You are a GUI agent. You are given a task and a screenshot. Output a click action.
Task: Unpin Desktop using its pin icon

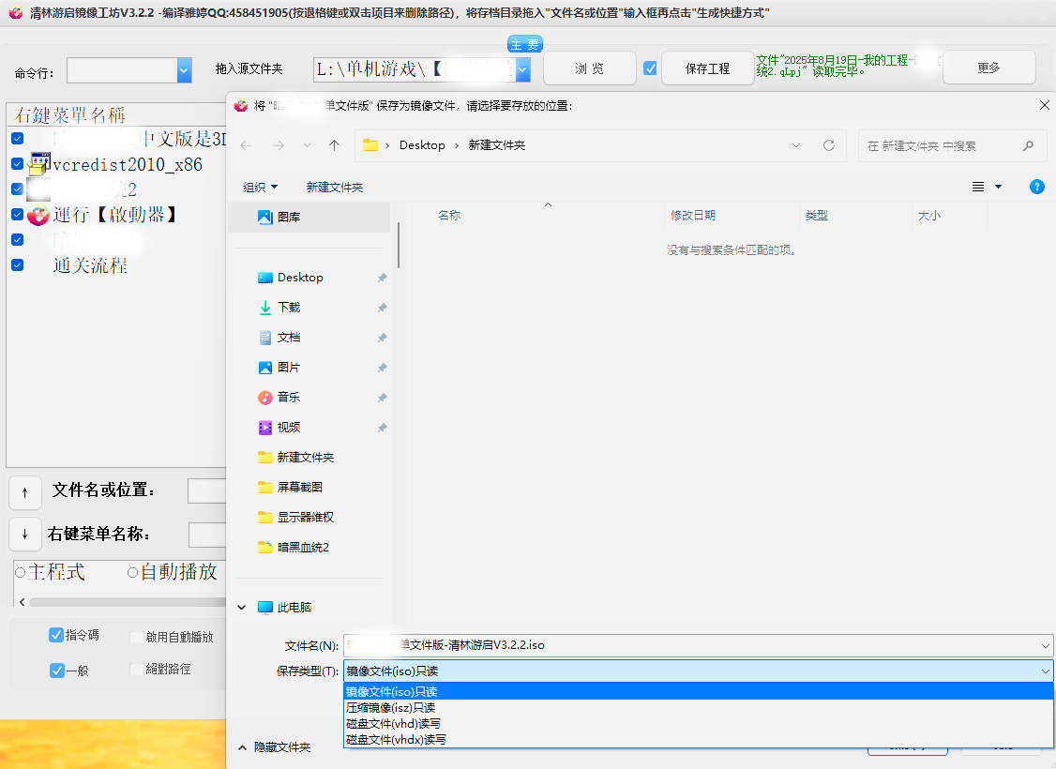coord(382,279)
